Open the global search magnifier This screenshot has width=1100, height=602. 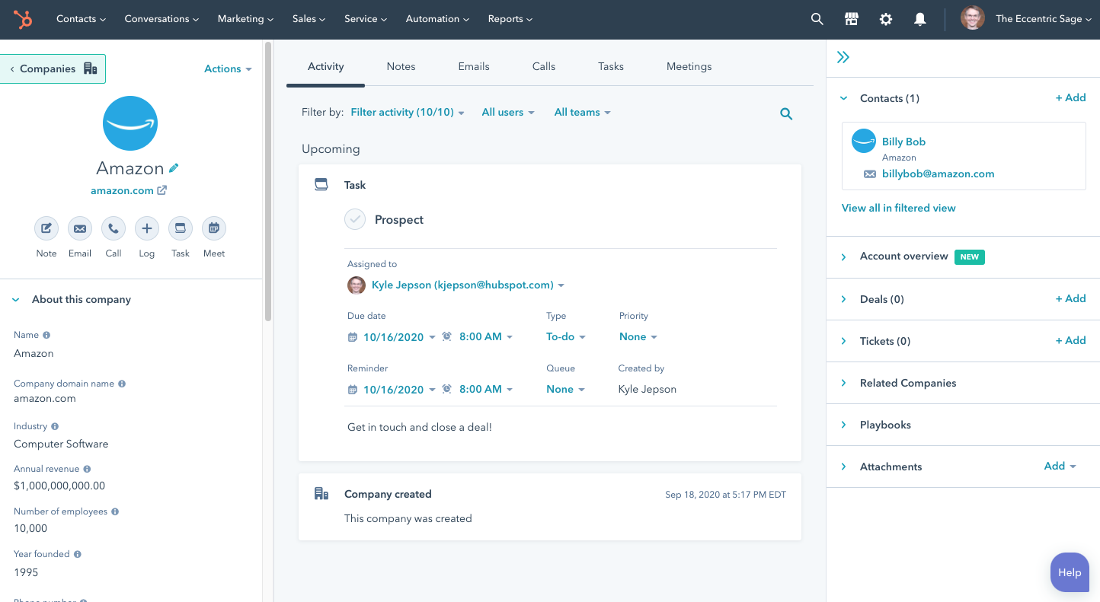(x=817, y=18)
